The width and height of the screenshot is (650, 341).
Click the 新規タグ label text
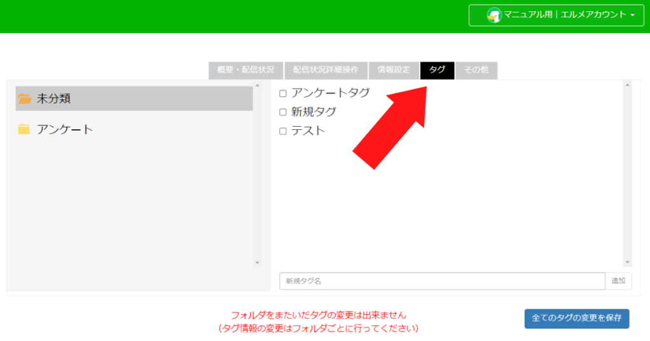pyautogui.click(x=314, y=112)
